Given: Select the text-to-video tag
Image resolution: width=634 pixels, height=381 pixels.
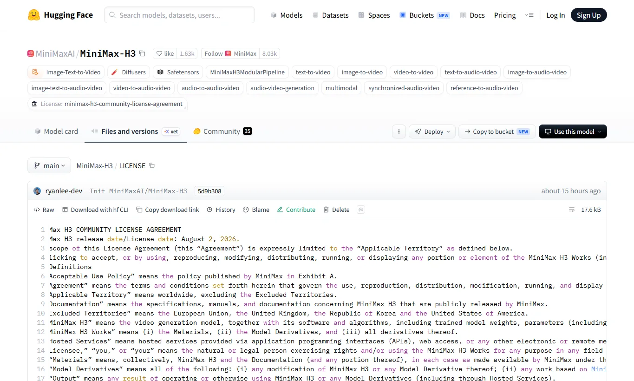Looking at the screenshot, I should coord(313,72).
